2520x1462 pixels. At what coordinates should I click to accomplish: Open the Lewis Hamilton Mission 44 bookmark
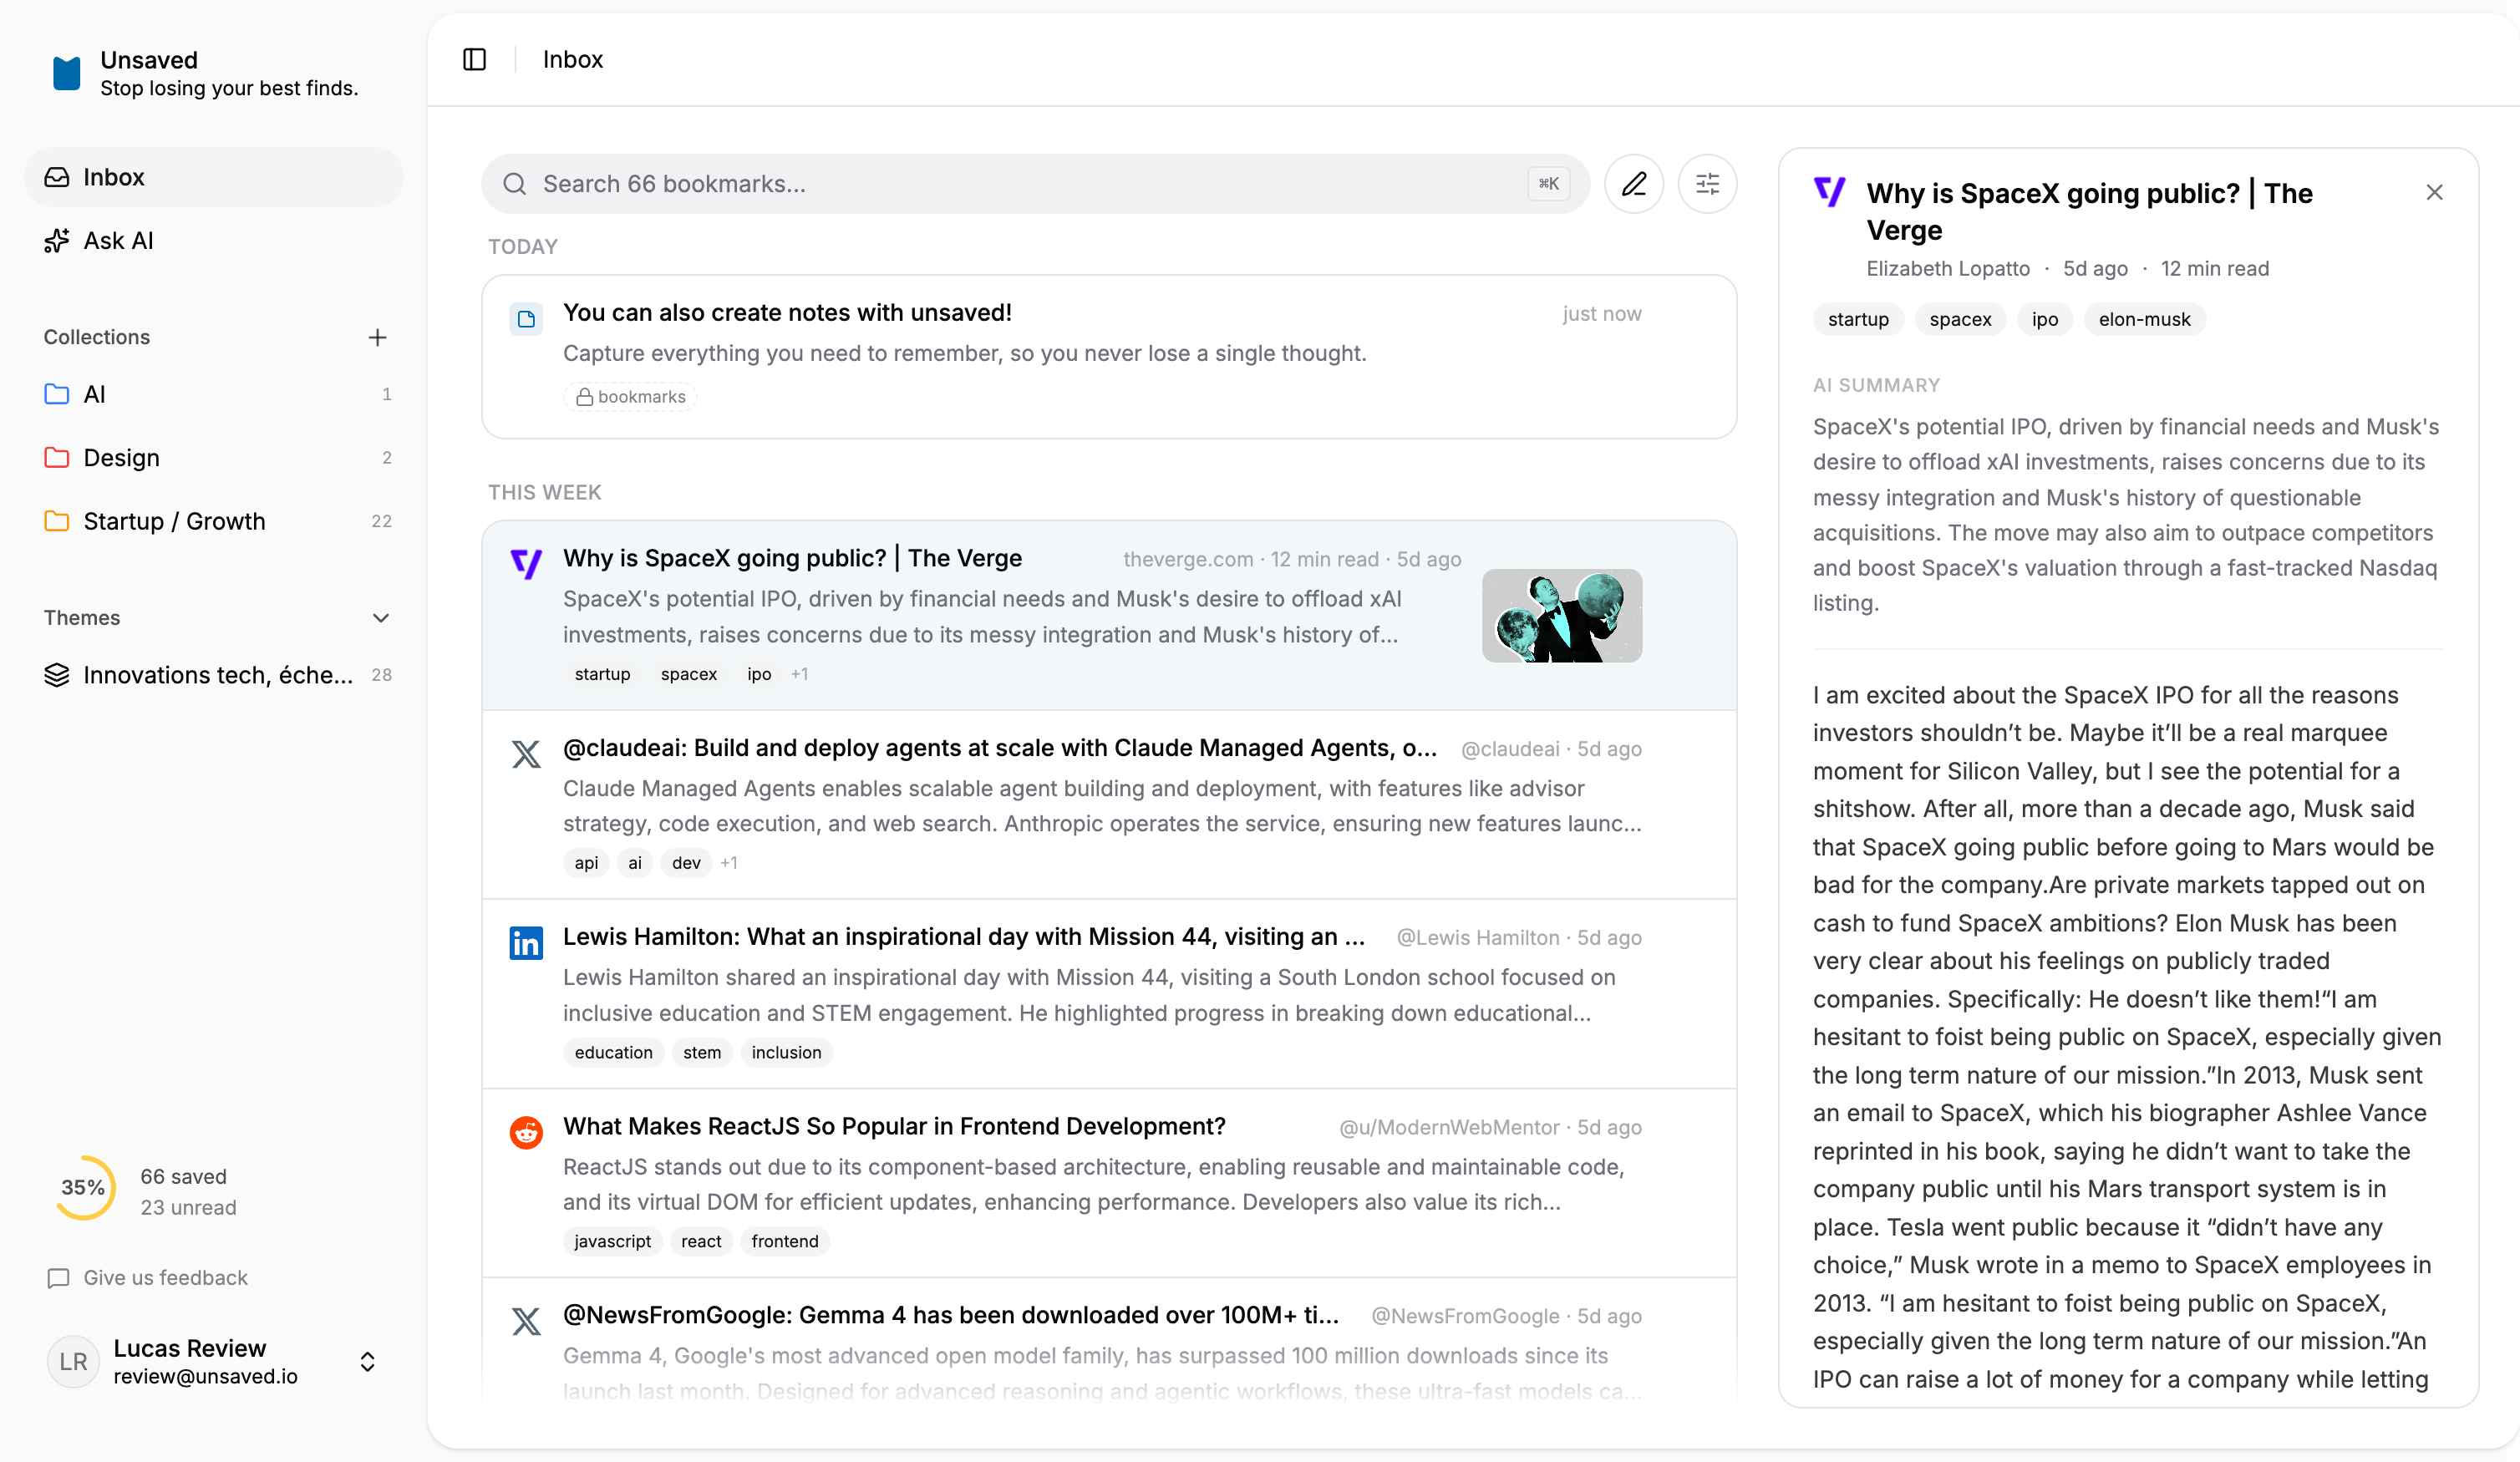[1109, 994]
